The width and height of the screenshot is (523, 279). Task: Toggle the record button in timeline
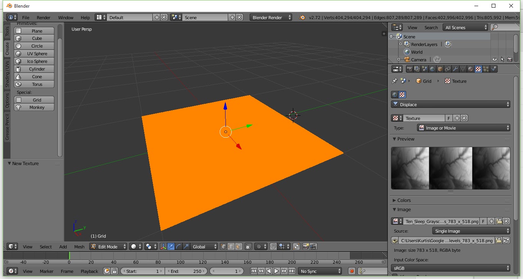351,271
